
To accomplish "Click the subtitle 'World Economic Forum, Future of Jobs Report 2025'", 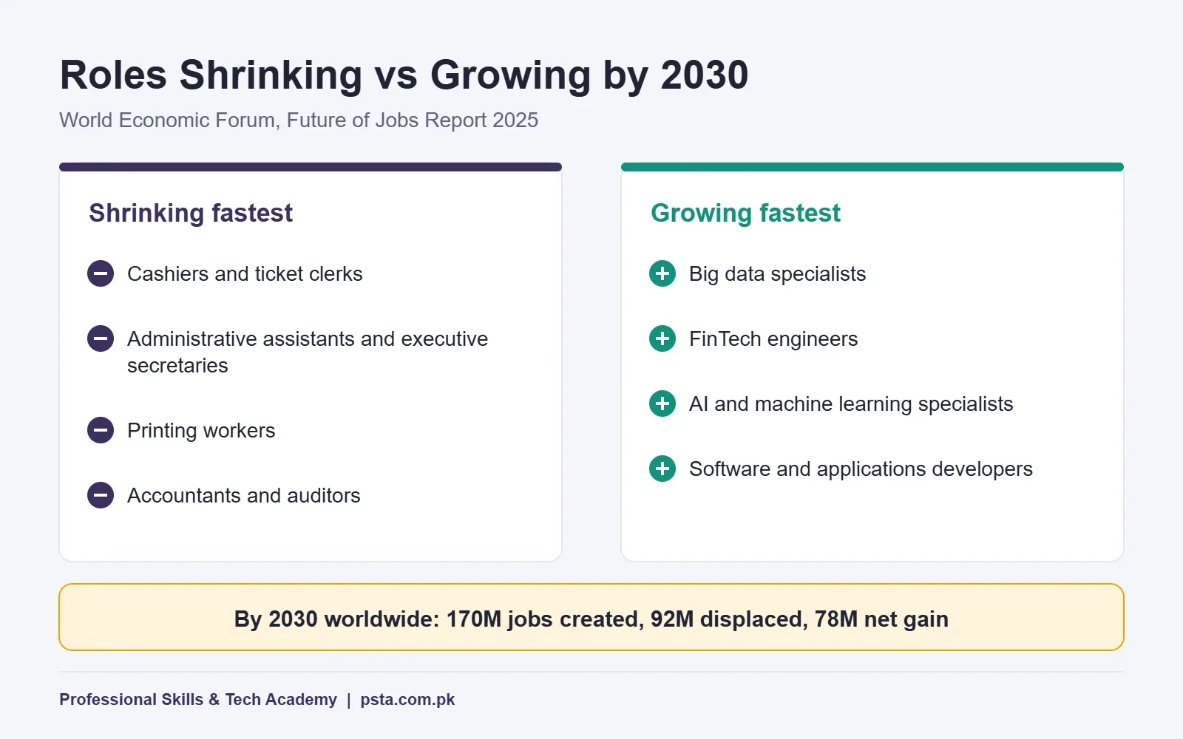I will click(x=299, y=120).
